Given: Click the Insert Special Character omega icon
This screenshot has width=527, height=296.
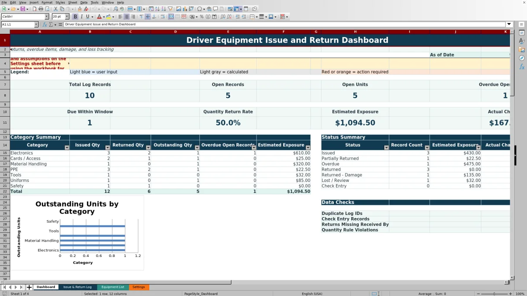Looking at the screenshot, I should [x=200, y=9].
